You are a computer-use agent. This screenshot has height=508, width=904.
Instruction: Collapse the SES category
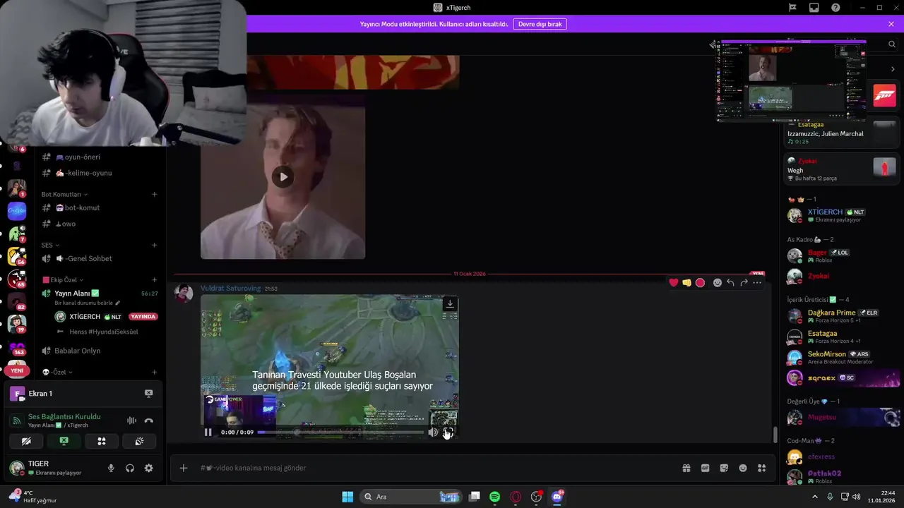coord(49,245)
